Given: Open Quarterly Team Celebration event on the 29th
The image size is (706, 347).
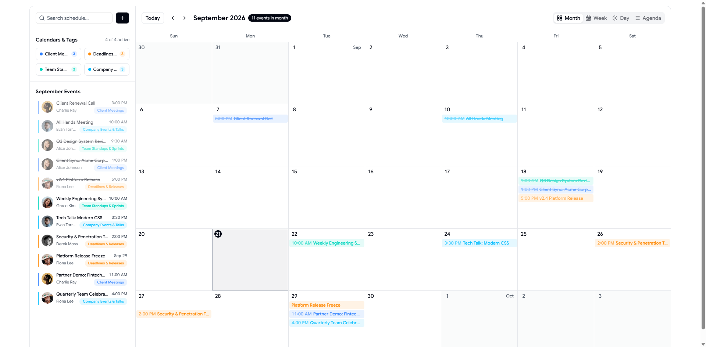Looking at the screenshot, I should [327, 323].
